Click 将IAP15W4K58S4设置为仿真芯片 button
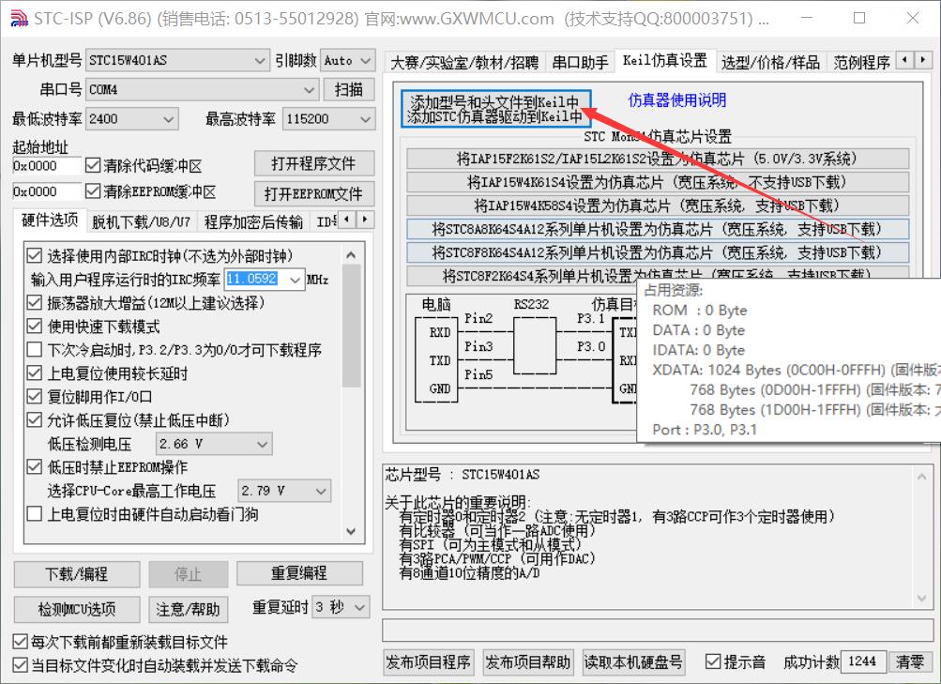 658,205
